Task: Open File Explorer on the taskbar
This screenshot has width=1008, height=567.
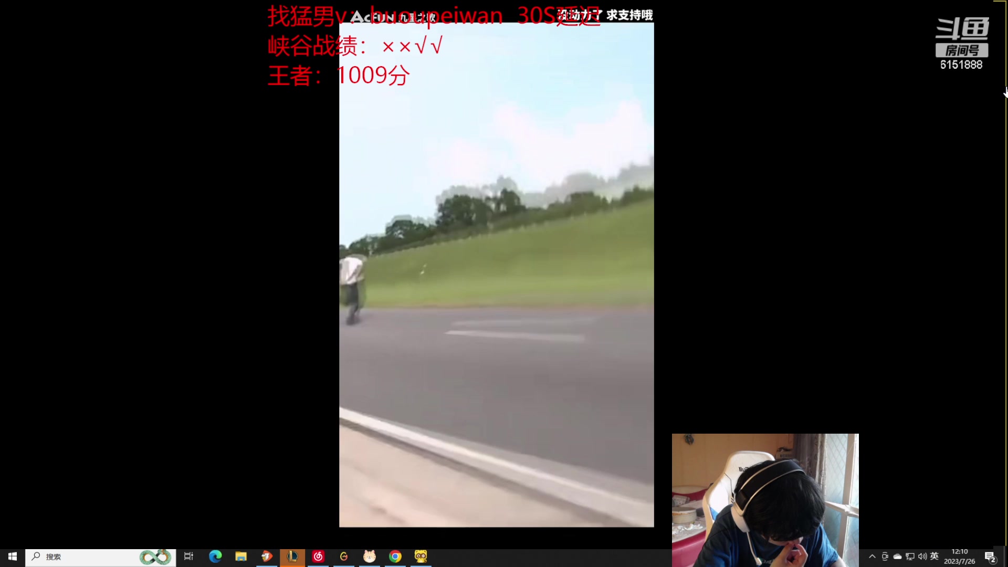Action: [241, 557]
